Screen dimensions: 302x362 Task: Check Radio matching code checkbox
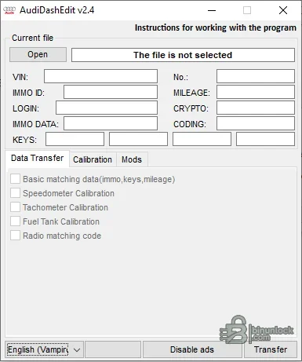click(x=15, y=236)
